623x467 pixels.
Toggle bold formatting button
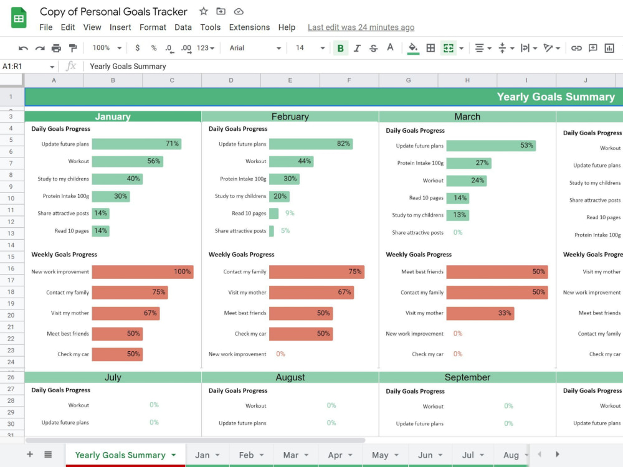pos(341,48)
